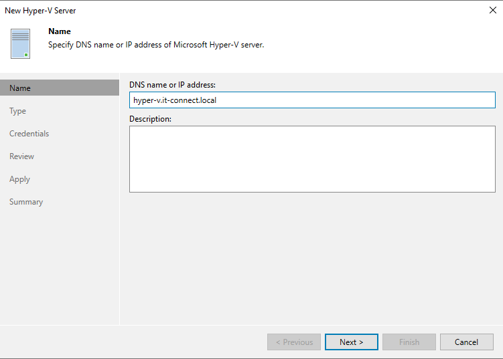
Task: Select the Apply step in sidebar
Action: 19,179
